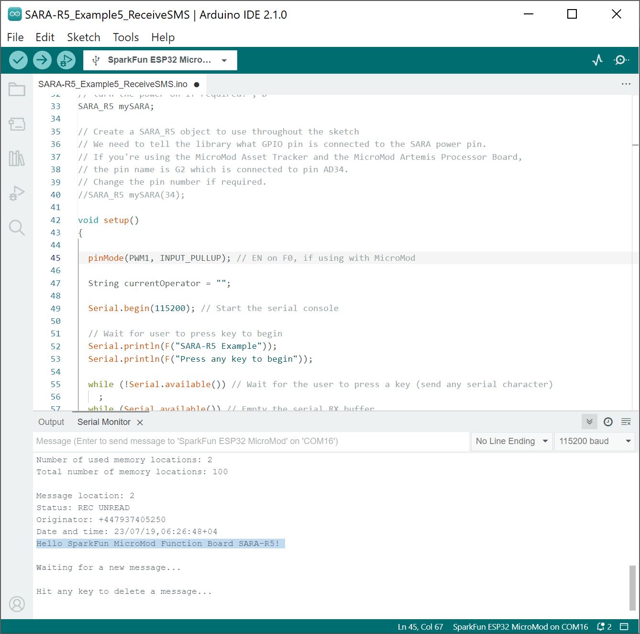The width and height of the screenshot is (640, 634).
Task: Open the Sketch menu
Action: (x=84, y=37)
